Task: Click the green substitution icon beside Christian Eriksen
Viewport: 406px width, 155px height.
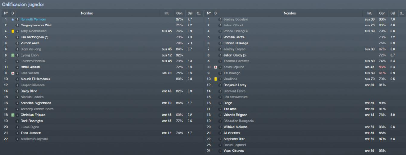Action: click(12, 115)
